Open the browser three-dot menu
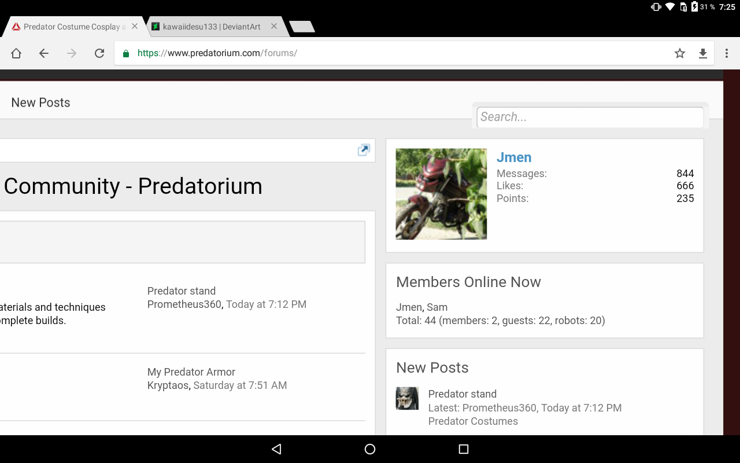The image size is (740, 463). click(x=727, y=53)
